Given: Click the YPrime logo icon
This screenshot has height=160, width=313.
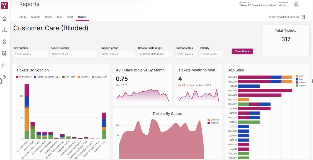Looking at the screenshot, I should 4,5.
